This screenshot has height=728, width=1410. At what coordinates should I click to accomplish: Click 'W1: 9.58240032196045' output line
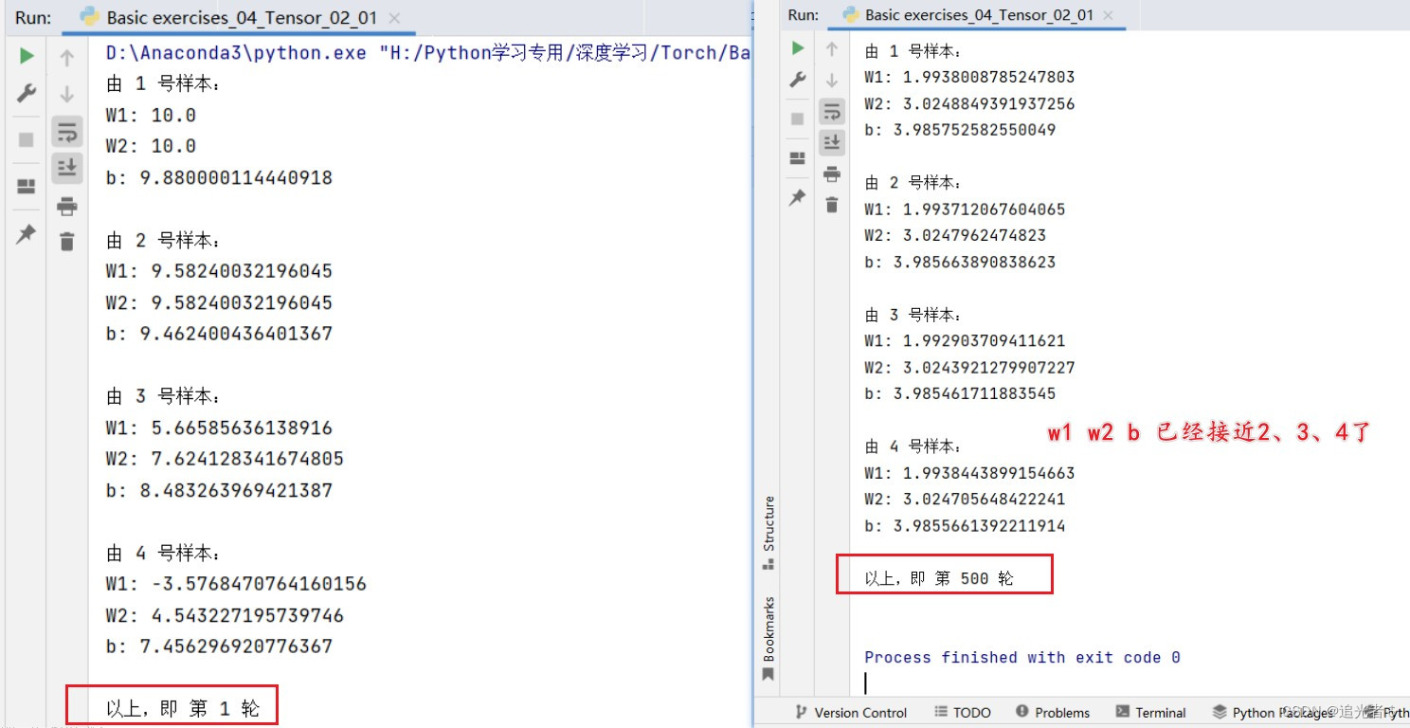(219, 271)
